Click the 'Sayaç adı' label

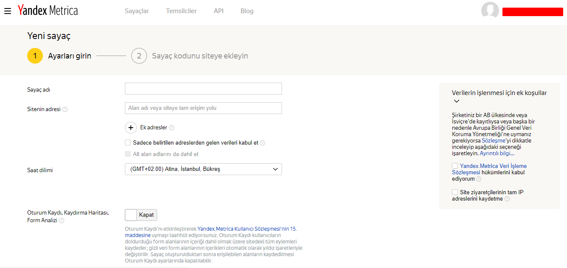pos(39,90)
